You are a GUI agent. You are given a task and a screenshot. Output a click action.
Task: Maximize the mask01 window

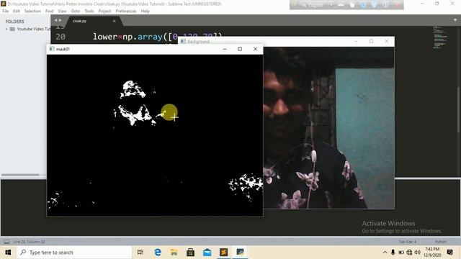240,49
